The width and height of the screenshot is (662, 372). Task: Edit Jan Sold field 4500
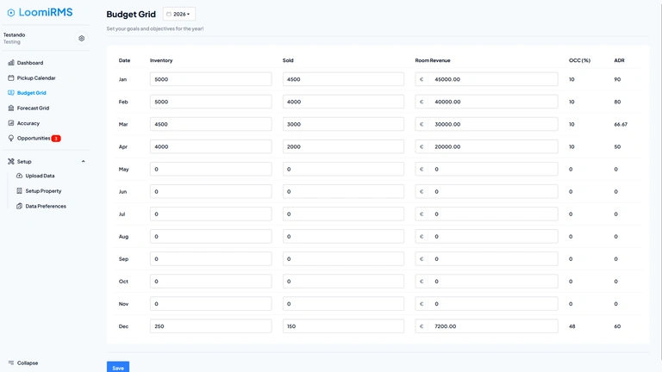[343, 79]
